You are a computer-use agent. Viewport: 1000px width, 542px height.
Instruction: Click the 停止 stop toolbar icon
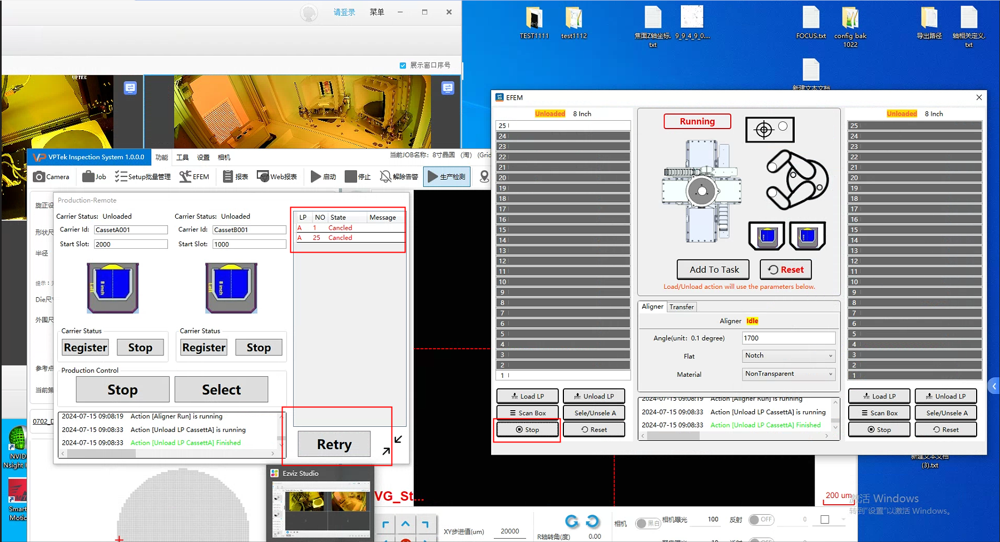(350, 177)
